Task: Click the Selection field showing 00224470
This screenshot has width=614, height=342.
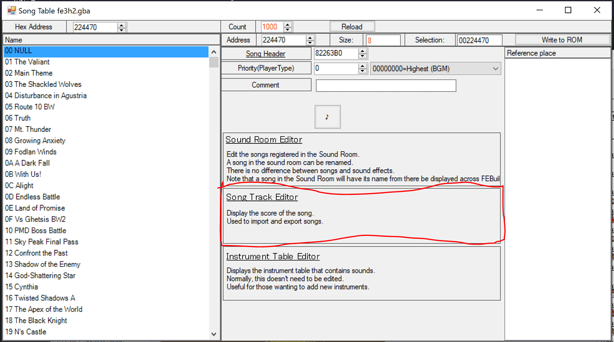Action: click(x=479, y=40)
